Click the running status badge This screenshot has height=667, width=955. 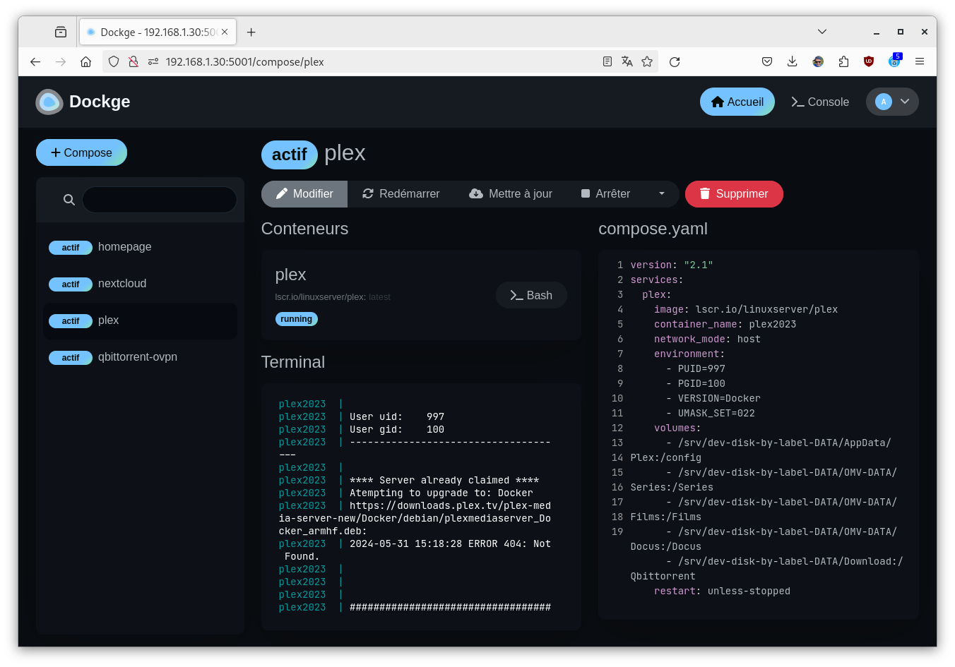pyautogui.click(x=296, y=319)
